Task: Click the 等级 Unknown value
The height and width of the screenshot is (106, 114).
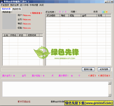Action: [x=27, y=24]
